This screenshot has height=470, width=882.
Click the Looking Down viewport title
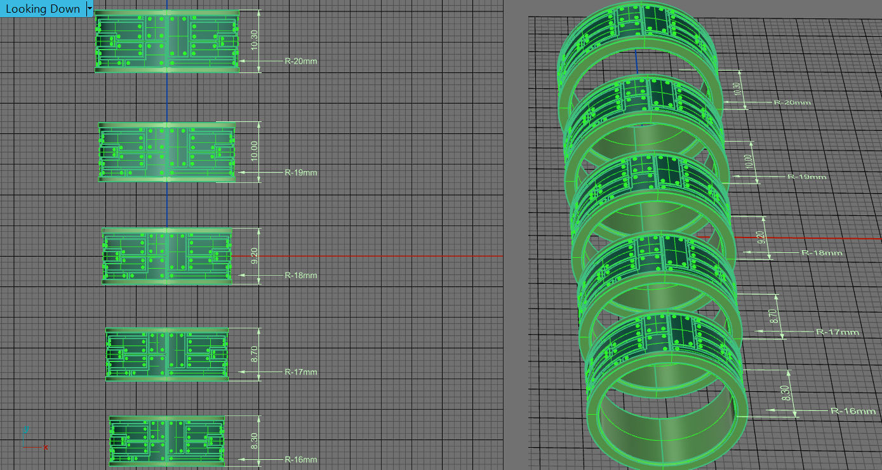pos(43,9)
